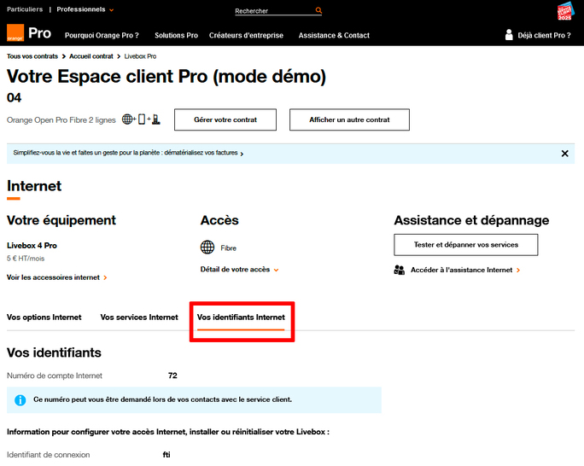Close the invoice banner notification
The height and width of the screenshot is (466, 584).
(x=564, y=154)
